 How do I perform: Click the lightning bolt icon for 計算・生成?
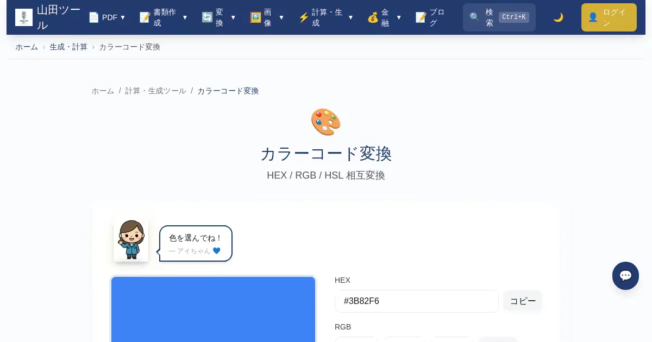click(304, 17)
